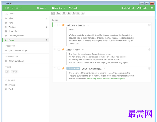The width and height of the screenshot is (157, 122).
Task: Open the Scheduled list
Action: [26, 31]
